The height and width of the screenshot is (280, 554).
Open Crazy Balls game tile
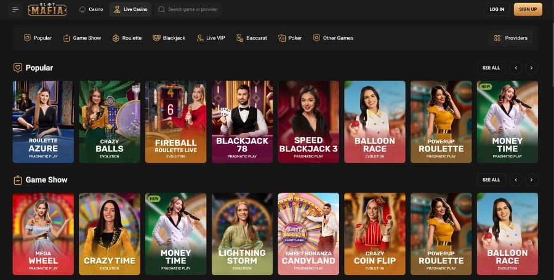tap(110, 122)
